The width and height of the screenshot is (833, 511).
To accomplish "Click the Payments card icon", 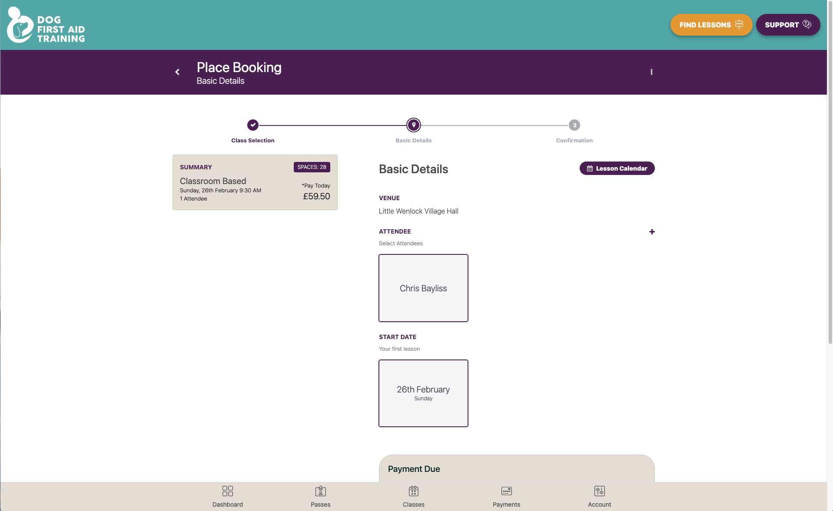I will (507, 491).
